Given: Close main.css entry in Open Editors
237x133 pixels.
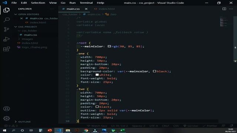Looking at the screenshot, I should point(21,18).
